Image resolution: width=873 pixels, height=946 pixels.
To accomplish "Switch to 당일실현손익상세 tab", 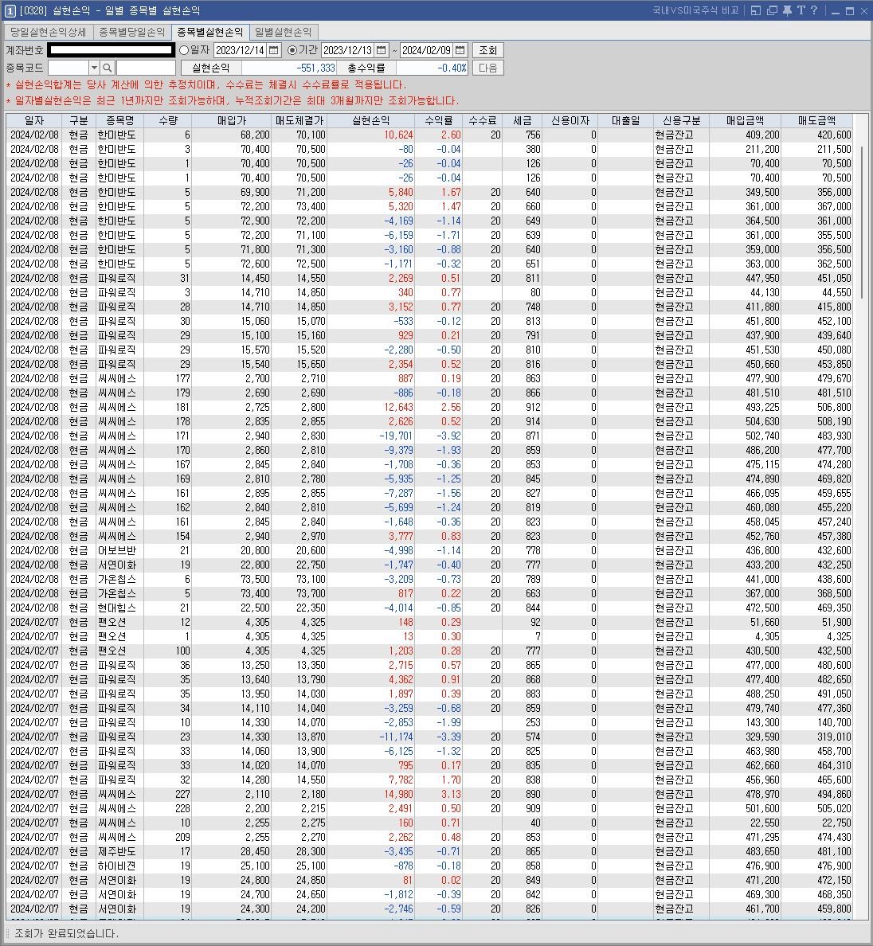I will (x=49, y=32).
